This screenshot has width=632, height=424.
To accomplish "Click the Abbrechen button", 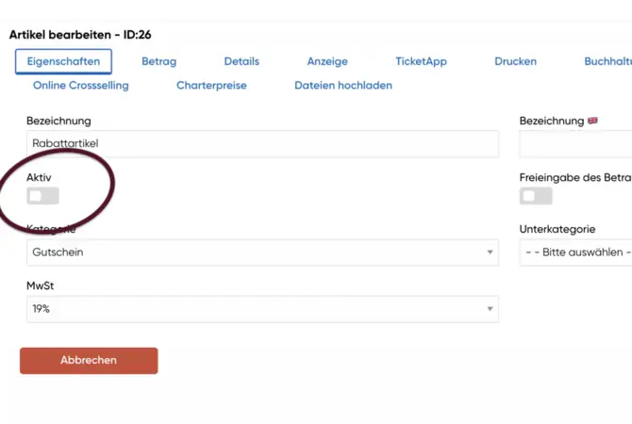I will (89, 361).
